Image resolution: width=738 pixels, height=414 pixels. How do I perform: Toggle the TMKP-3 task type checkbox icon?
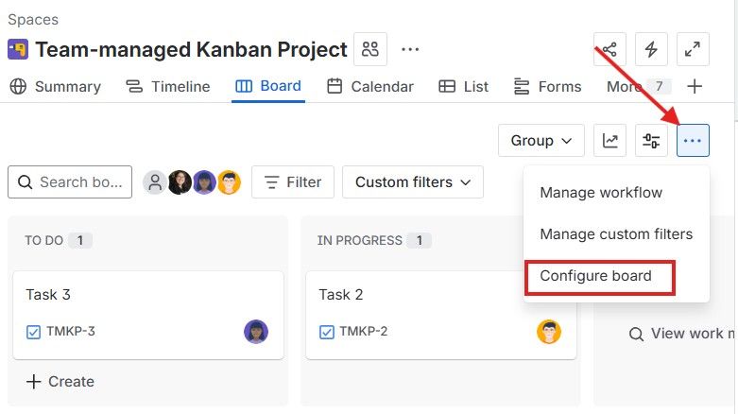point(34,332)
